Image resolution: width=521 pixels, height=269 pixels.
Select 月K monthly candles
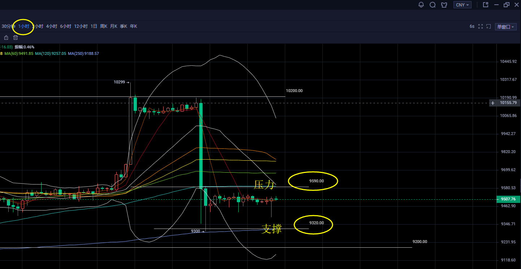pos(114,26)
